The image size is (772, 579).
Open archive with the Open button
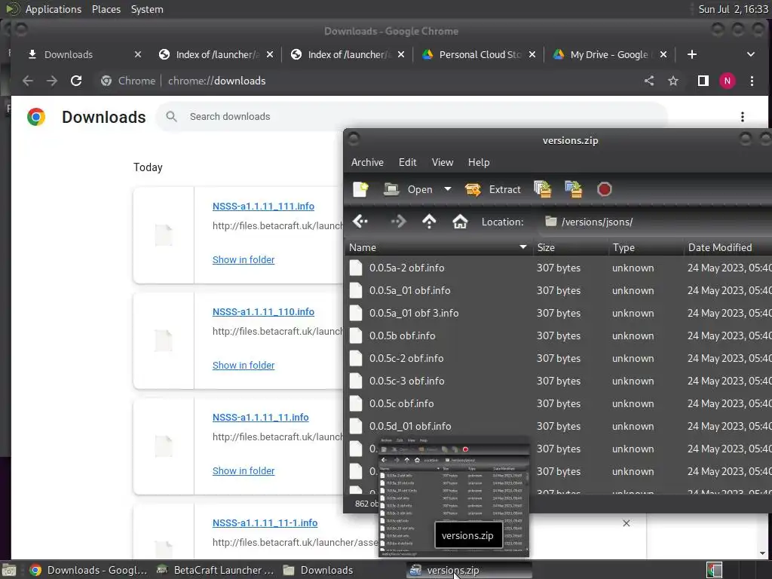pyautogui.click(x=408, y=189)
